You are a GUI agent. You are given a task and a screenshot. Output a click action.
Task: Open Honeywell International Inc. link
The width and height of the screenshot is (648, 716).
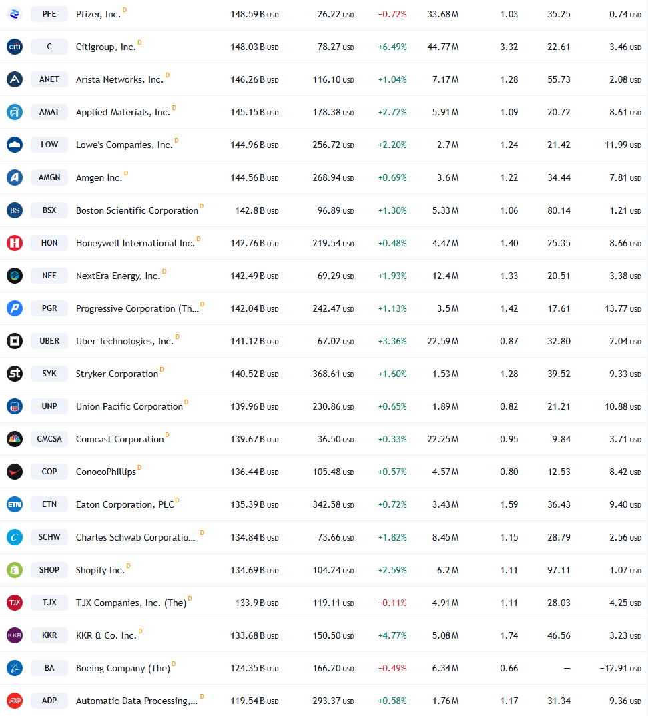pos(135,244)
